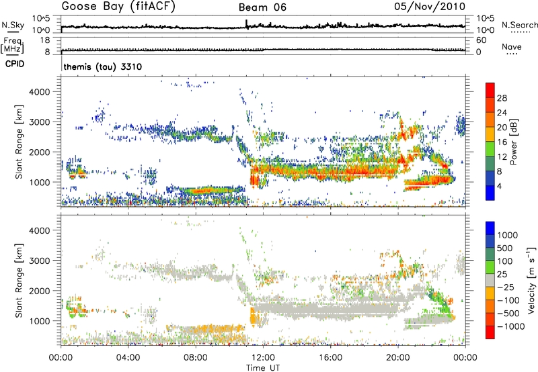Select the "themis (tau) 3310" text
The height and width of the screenshot is (372, 538).
(103, 66)
